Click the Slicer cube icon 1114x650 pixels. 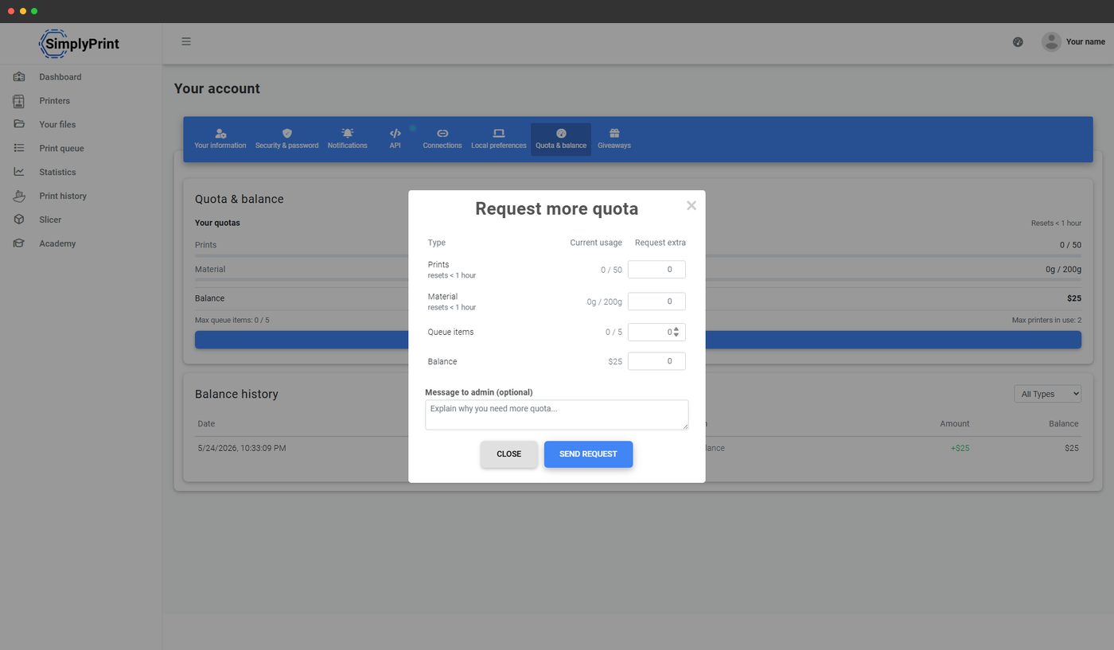click(19, 220)
